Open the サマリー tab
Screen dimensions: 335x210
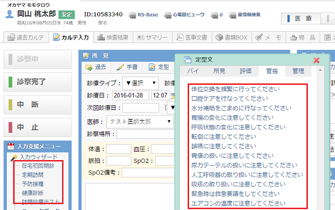coord(153,37)
